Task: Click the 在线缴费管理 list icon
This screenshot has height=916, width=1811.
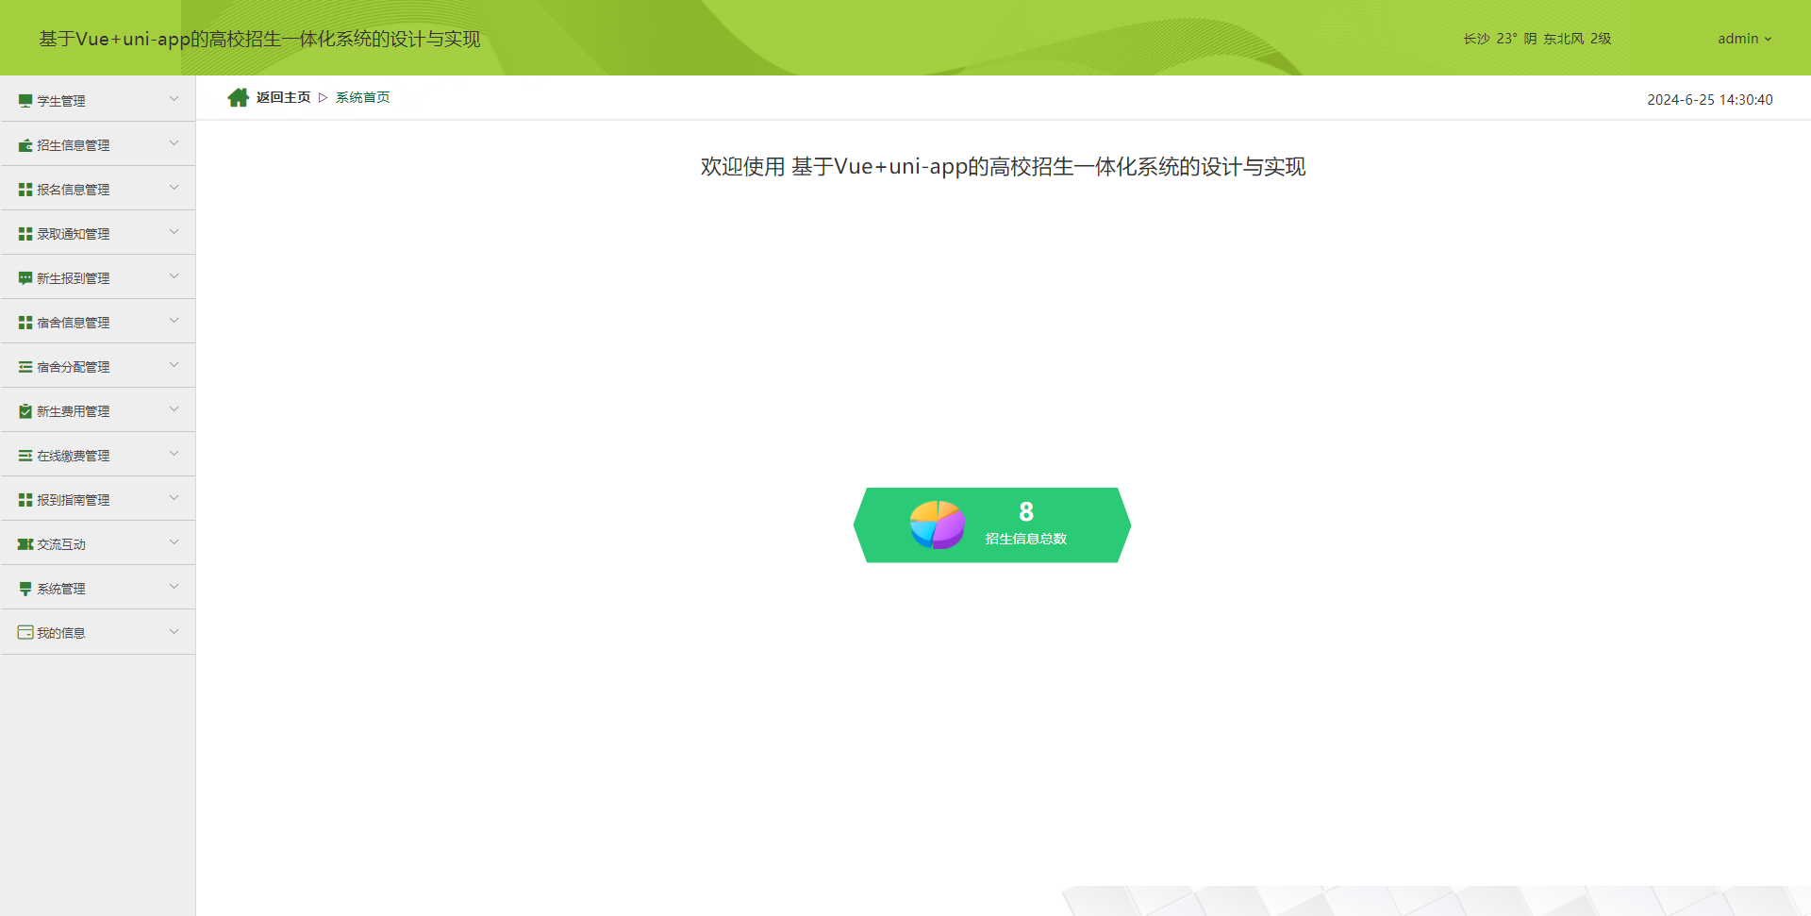Action: coord(25,455)
